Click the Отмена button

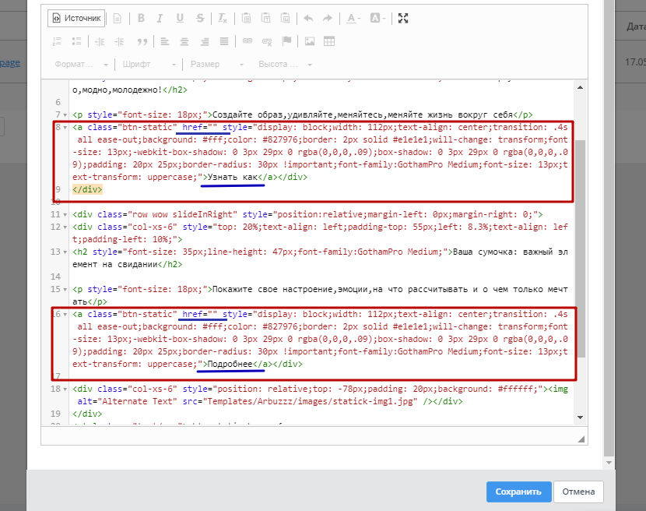point(579,492)
